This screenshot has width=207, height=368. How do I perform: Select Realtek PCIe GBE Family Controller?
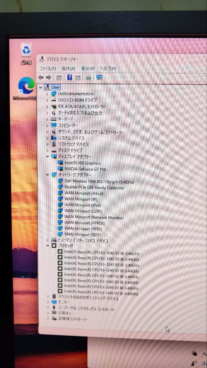click(94, 188)
